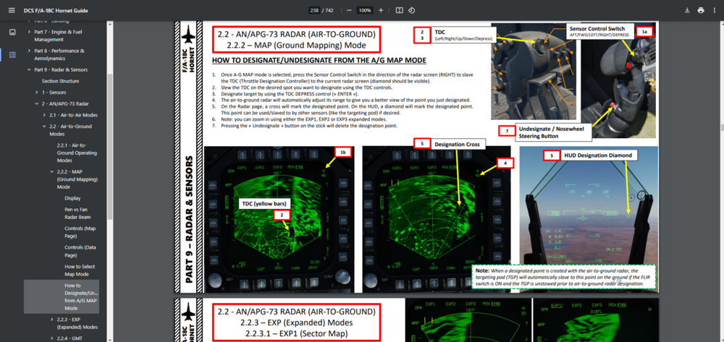Collapse Part 9 - Radar & Sensors chevron

pyautogui.click(x=30, y=69)
